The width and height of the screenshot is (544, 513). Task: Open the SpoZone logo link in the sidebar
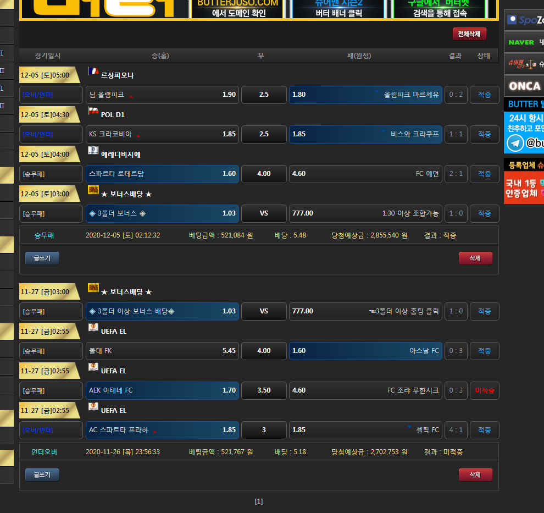524,20
